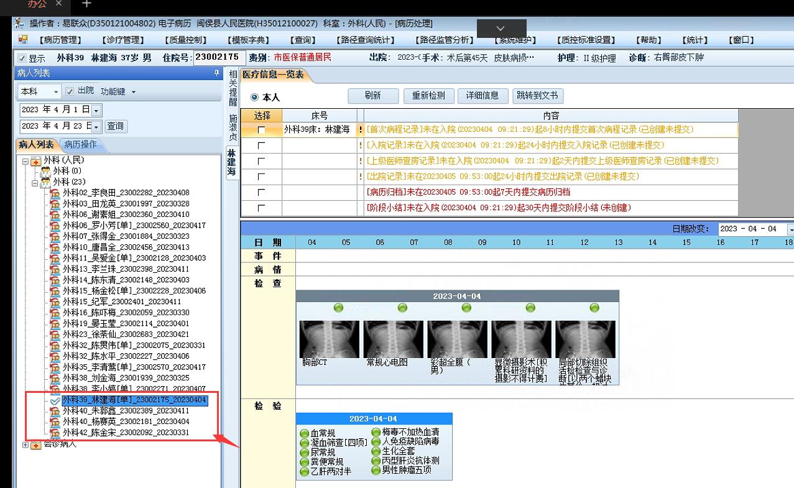The width and height of the screenshot is (794, 488).
Task: Select patient 外科42_陈金宋_23002092_20230331
Action: tap(126, 433)
